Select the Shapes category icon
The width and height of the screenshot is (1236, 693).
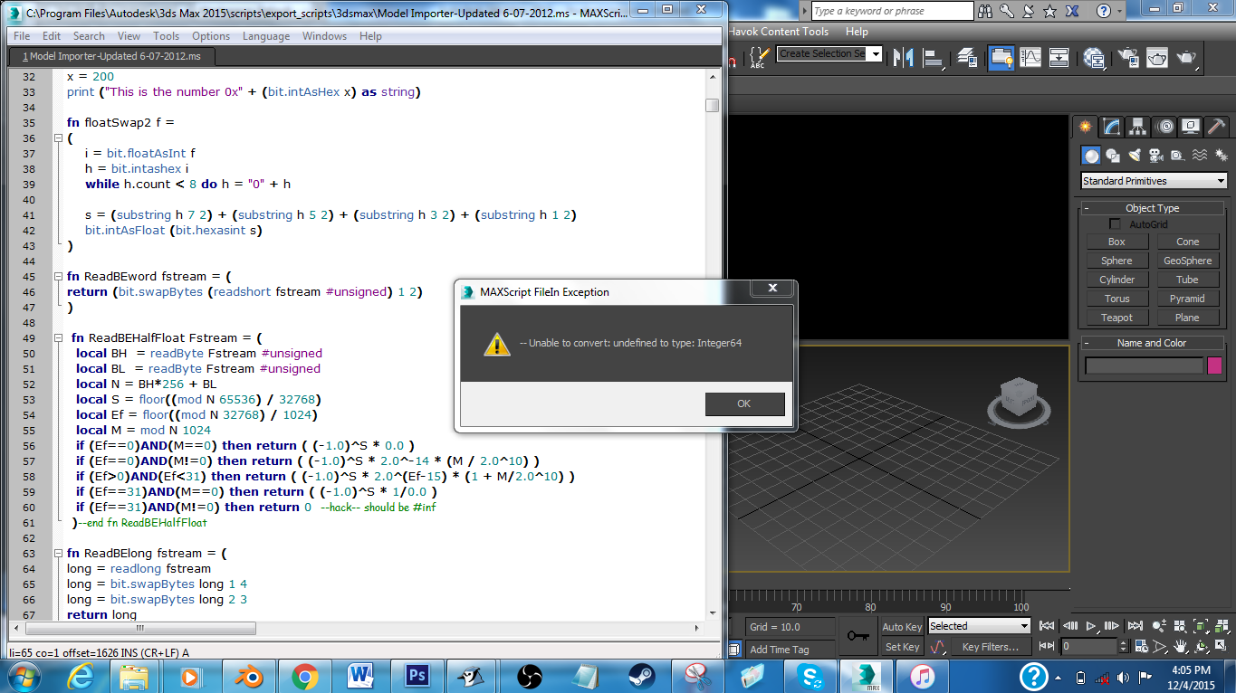tap(1113, 156)
